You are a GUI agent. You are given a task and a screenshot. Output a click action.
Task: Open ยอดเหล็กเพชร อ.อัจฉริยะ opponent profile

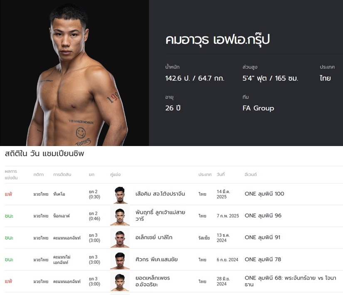coord(153,281)
